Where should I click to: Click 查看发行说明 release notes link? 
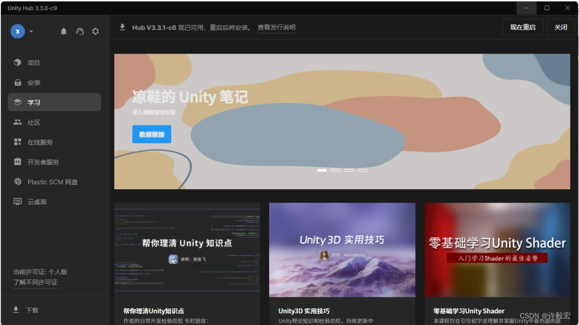276,27
